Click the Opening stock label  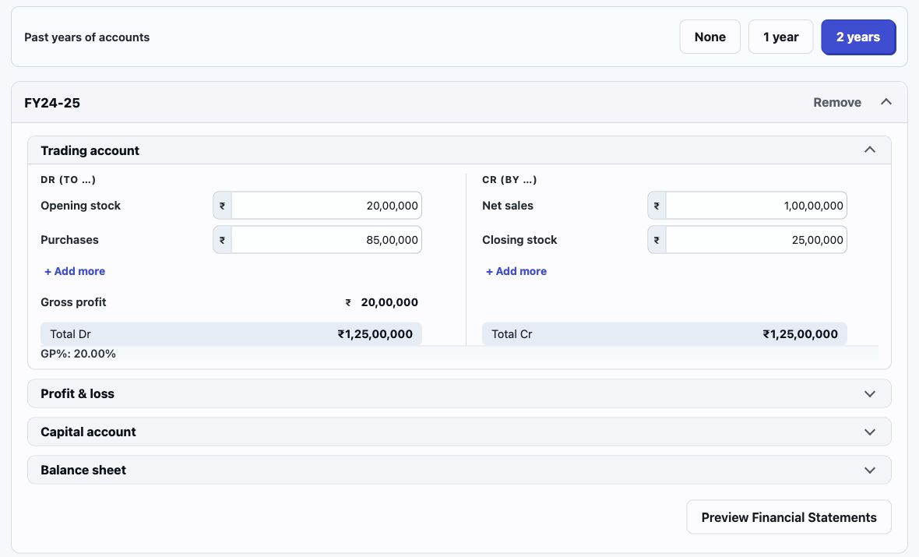80,206
